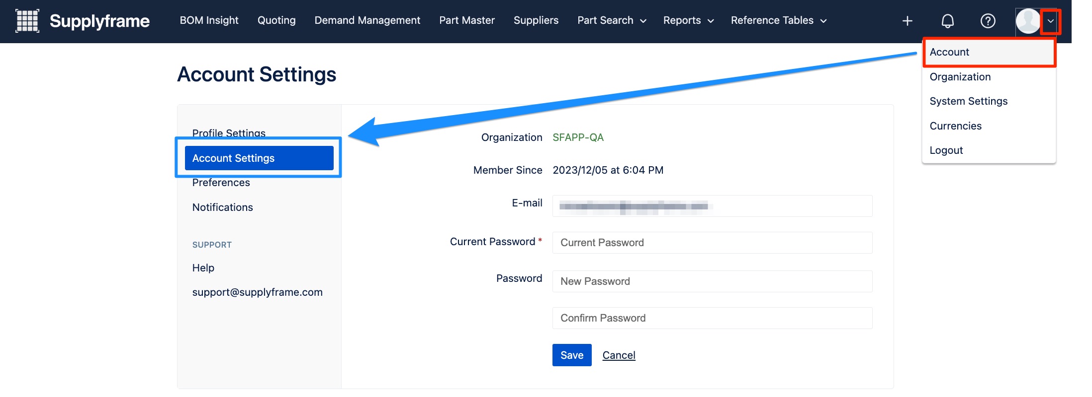Click the Cancel link
The height and width of the screenshot is (397, 1092).
tap(619, 355)
